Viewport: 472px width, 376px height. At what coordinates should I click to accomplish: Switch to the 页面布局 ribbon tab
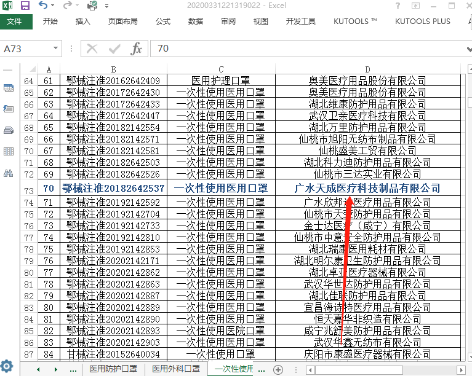point(123,22)
